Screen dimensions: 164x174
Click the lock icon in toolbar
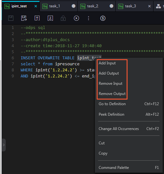click(x=63, y=18)
